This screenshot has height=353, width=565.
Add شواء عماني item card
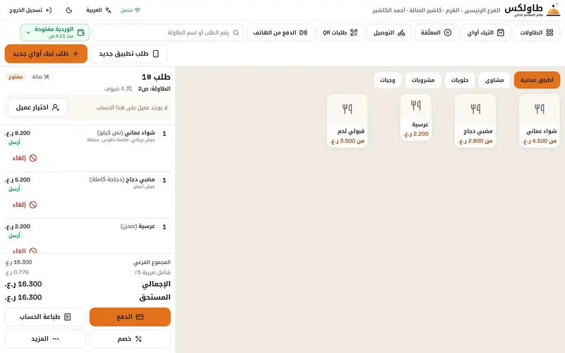click(540, 121)
